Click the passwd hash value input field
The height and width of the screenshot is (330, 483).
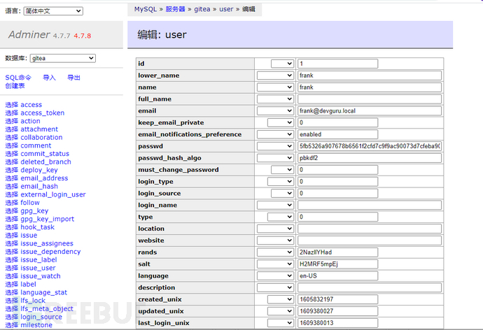[x=369, y=146]
